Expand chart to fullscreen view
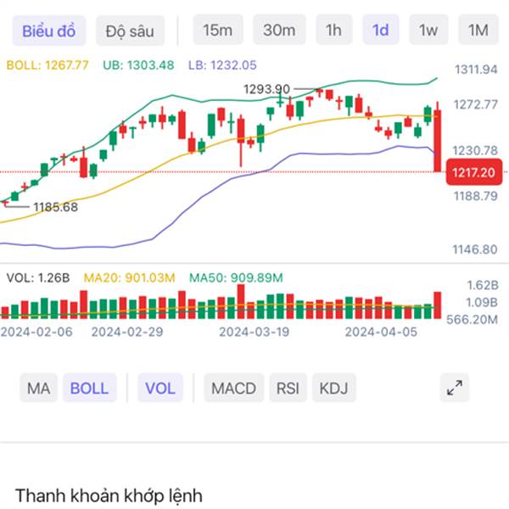 click(456, 389)
